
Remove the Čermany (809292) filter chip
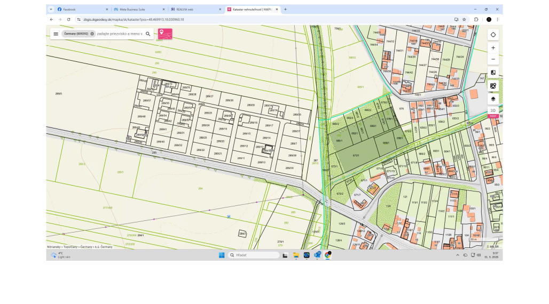point(92,34)
